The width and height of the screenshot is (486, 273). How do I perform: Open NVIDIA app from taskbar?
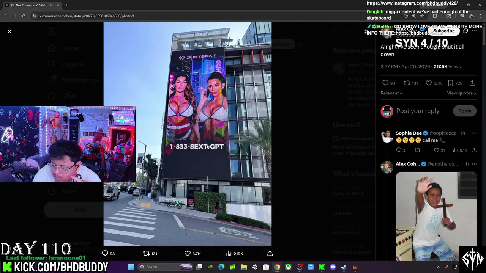pos(210,267)
